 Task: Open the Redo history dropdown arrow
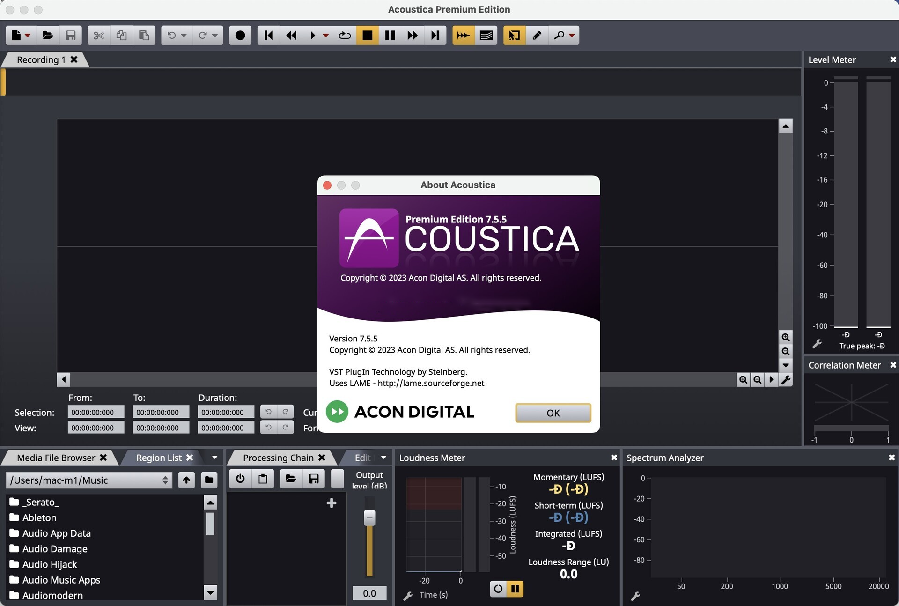[x=214, y=36]
